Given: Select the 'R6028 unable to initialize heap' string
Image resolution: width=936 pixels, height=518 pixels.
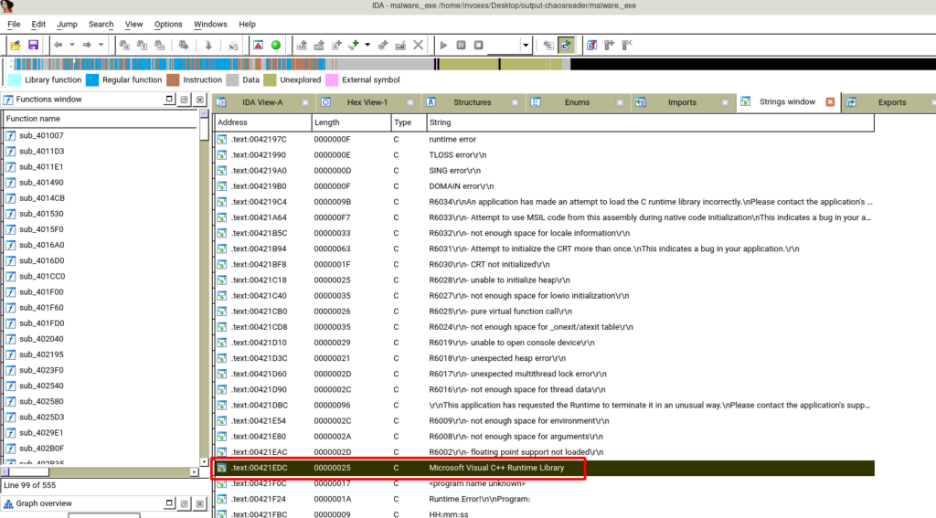Looking at the screenshot, I should pos(543,280).
